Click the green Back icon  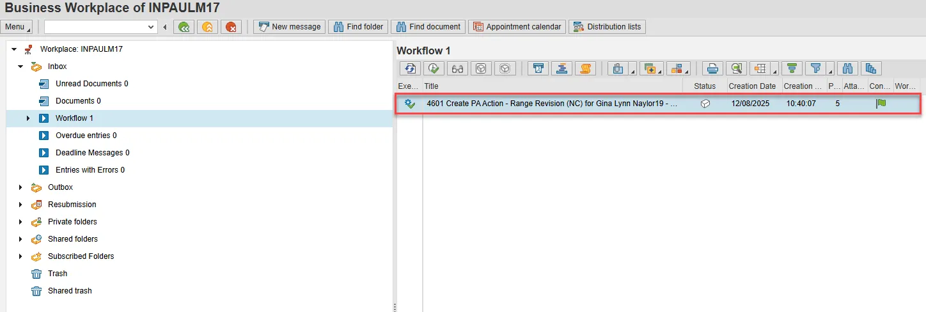pos(184,27)
